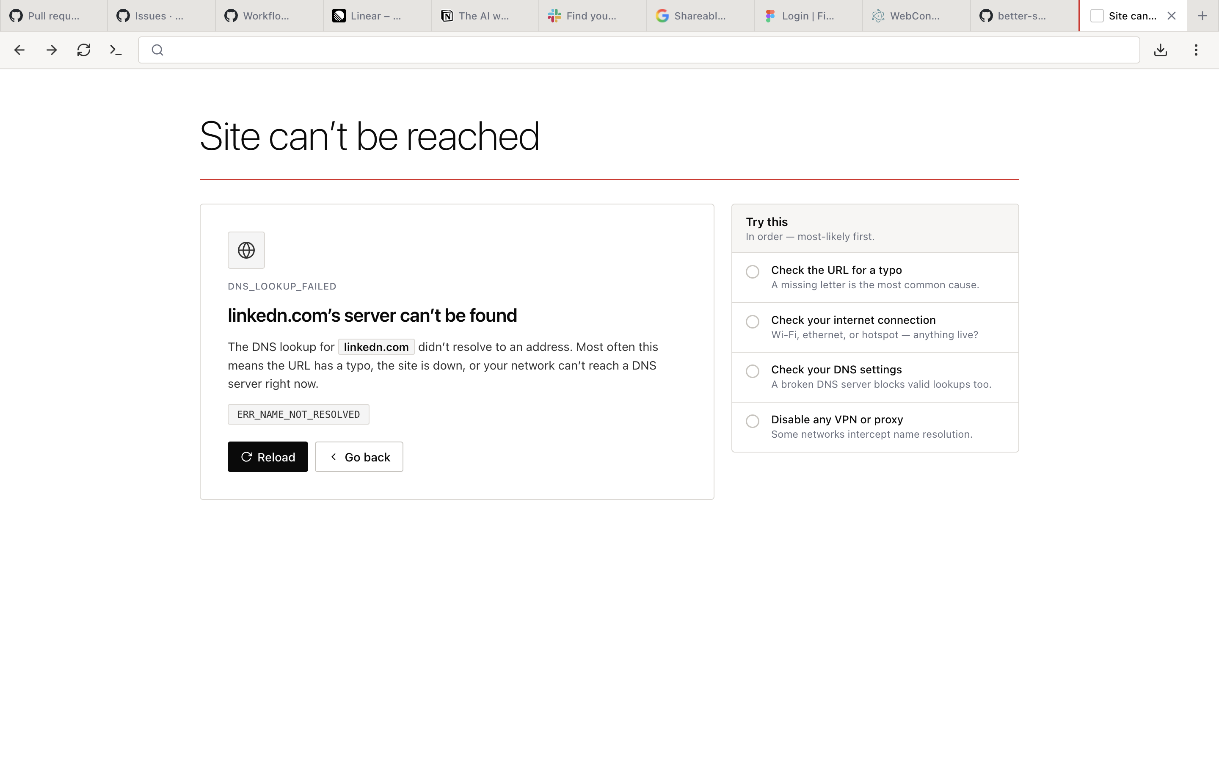Click the Notion icon on The AI tab
The height and width of the screenshot is (762, 1219).
point(447,16)
